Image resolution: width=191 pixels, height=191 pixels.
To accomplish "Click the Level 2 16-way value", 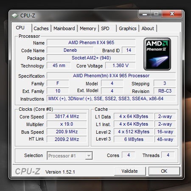I will [x=165, y=132].
